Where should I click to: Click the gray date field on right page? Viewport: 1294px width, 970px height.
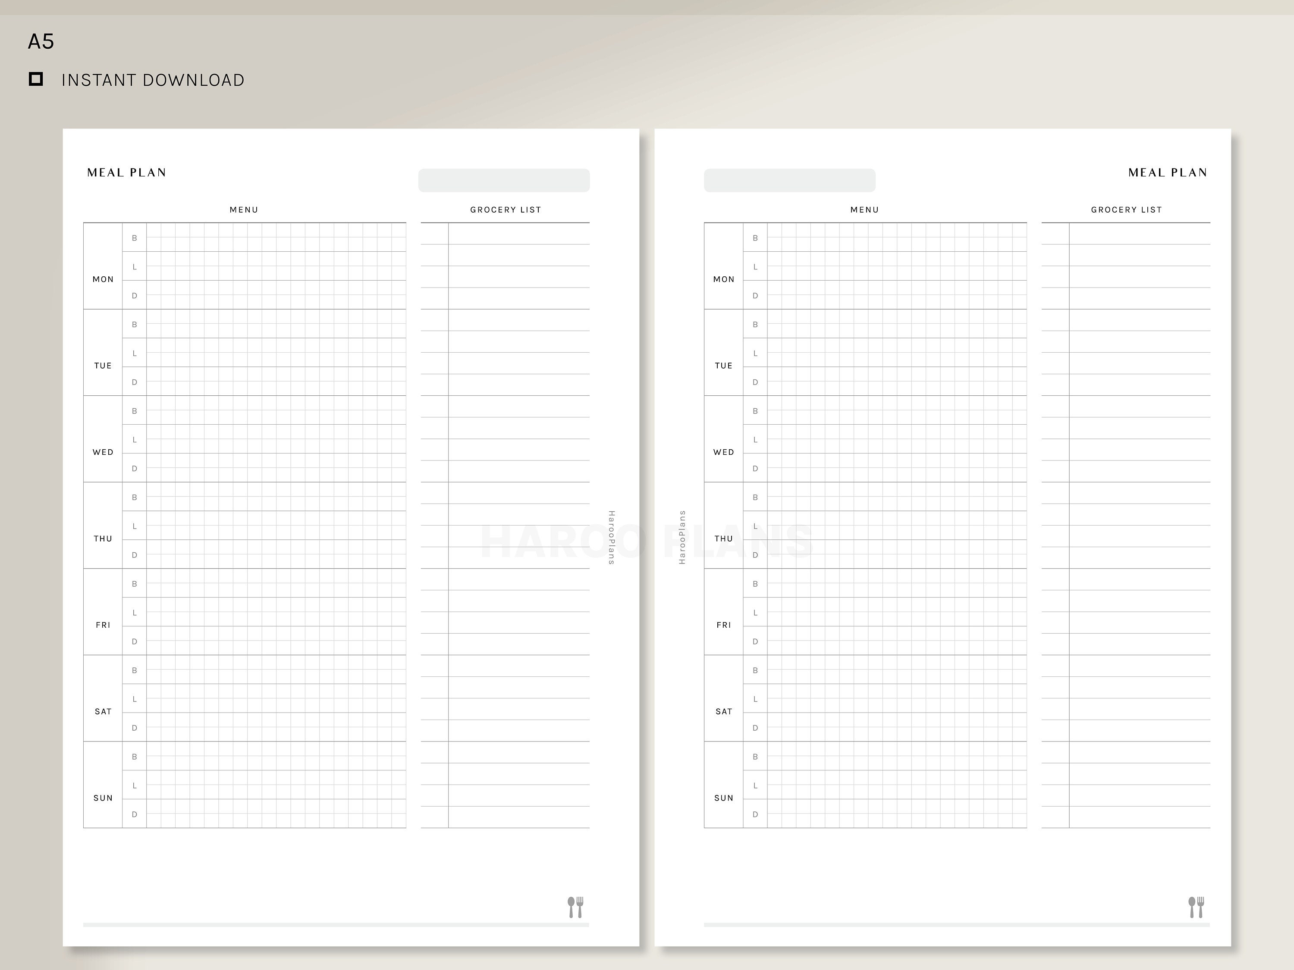click(x=790, y=180)
